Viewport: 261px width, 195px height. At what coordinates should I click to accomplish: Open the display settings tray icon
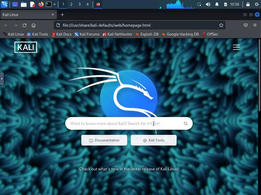(x=199, y=4)
